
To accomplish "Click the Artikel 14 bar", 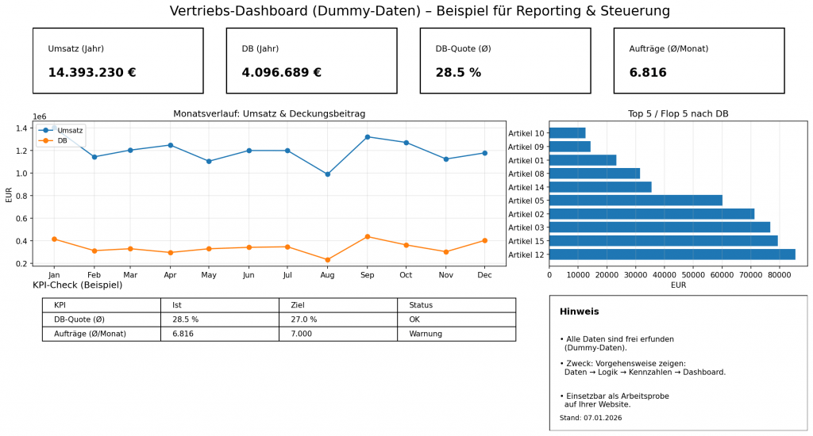I will (599, 187).
